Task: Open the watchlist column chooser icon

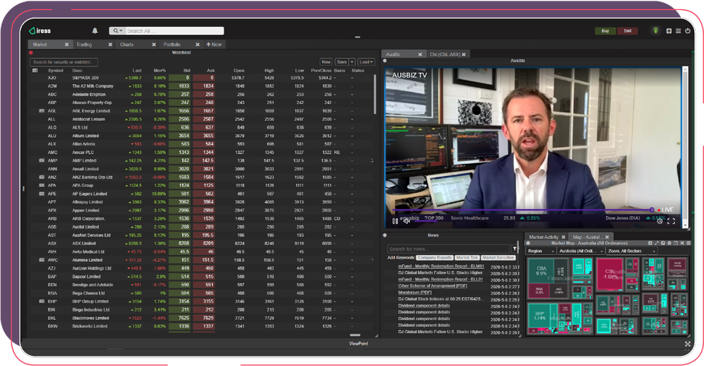Action: click(35, 70)
